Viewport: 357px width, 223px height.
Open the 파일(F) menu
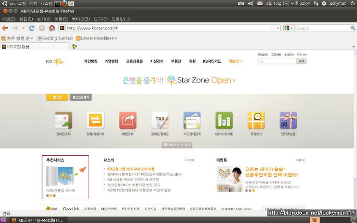click(9, 19)
